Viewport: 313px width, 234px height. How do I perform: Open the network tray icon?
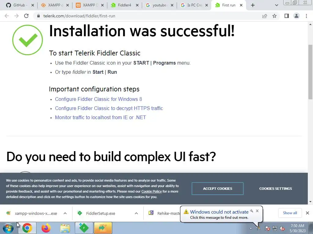[275, 229]
